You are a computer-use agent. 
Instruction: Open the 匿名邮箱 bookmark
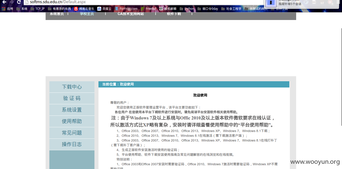[168, 9]
